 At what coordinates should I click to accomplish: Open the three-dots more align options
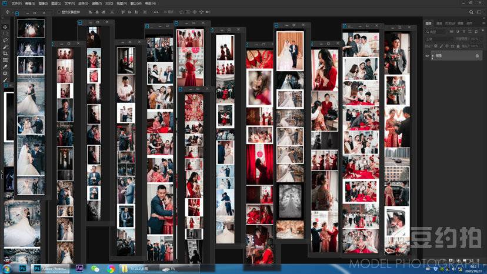(156, 12)
